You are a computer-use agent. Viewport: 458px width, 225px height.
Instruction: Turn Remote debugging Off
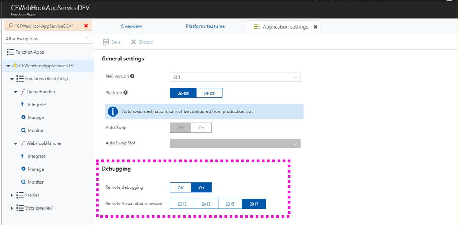point(180,187)
